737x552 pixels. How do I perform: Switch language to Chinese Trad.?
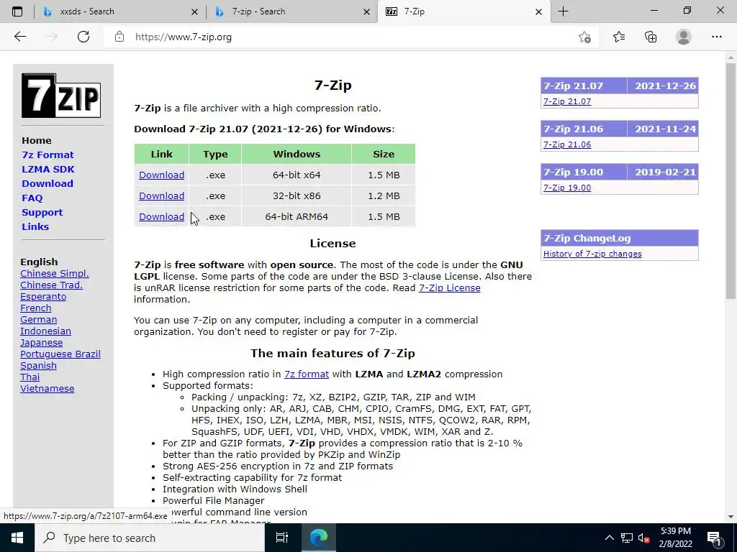click(51, 285)
